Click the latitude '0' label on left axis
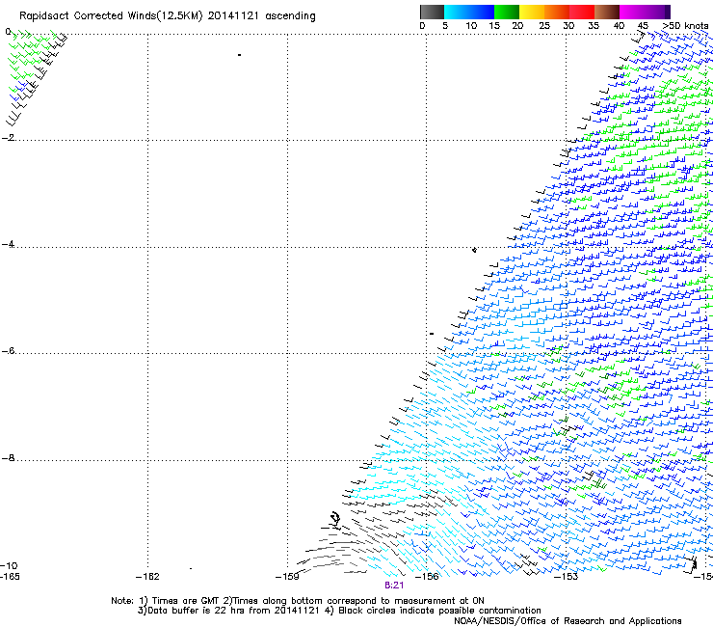Screen dimensions: 713x627 [x=8, y=32]
